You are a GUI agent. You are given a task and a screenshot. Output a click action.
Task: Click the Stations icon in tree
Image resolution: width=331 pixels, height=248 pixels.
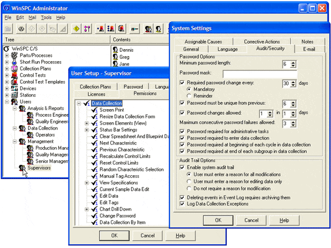(x=14, y=95)
